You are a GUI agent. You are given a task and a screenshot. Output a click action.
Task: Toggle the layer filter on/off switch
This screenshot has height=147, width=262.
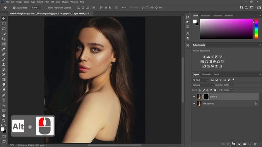(x=233, y=80)
